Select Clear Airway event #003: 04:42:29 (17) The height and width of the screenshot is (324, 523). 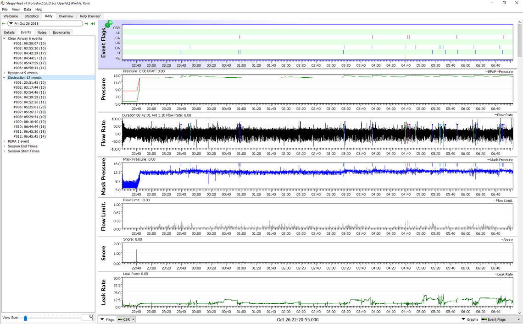pos(30,53)
